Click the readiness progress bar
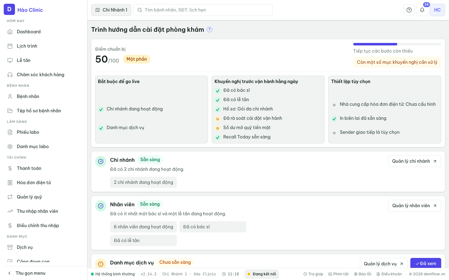This screenshot has width=449, height=280. 397,44
